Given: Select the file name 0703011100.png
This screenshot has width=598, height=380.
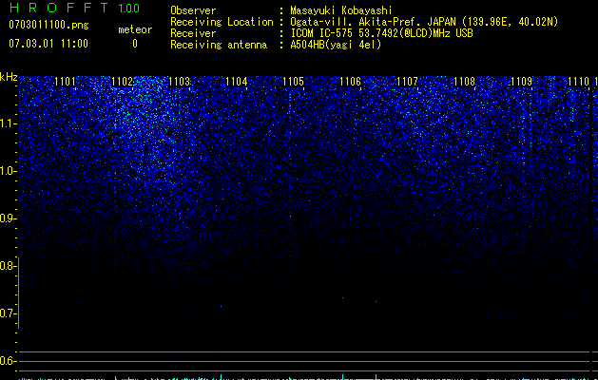Looking at the screenshot, I should pos(48,26).
